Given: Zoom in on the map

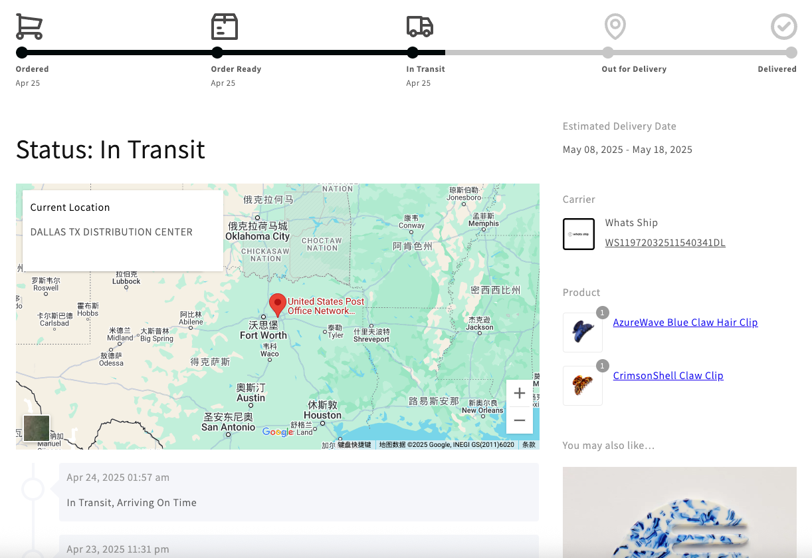Looking at the screenshot, I should pos(520,393).
